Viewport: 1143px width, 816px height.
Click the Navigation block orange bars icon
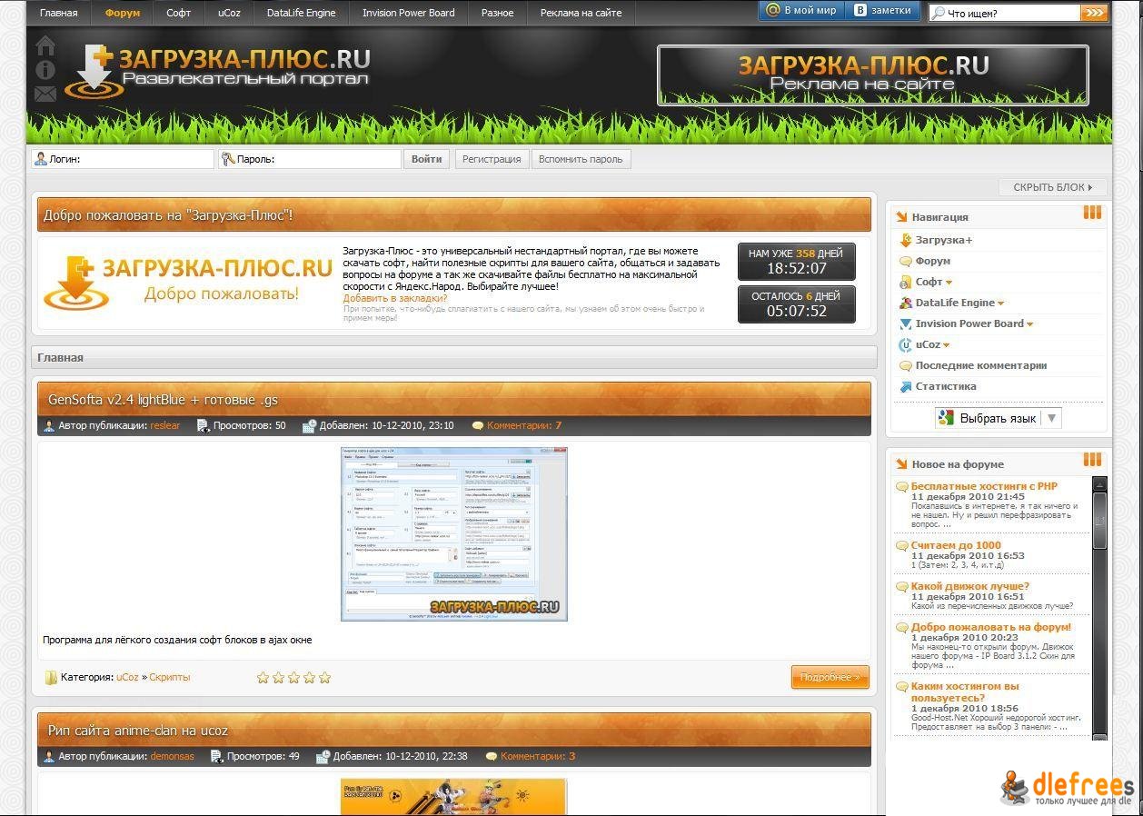[x=1091, y=213]
